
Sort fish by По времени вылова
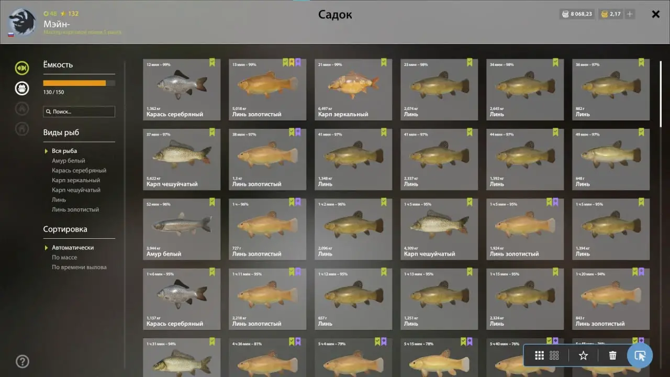coord(79,267)
